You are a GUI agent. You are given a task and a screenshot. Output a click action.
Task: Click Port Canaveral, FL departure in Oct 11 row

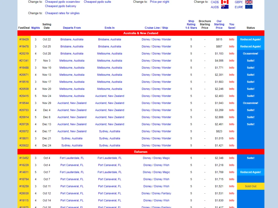click(x=72, y=186)
